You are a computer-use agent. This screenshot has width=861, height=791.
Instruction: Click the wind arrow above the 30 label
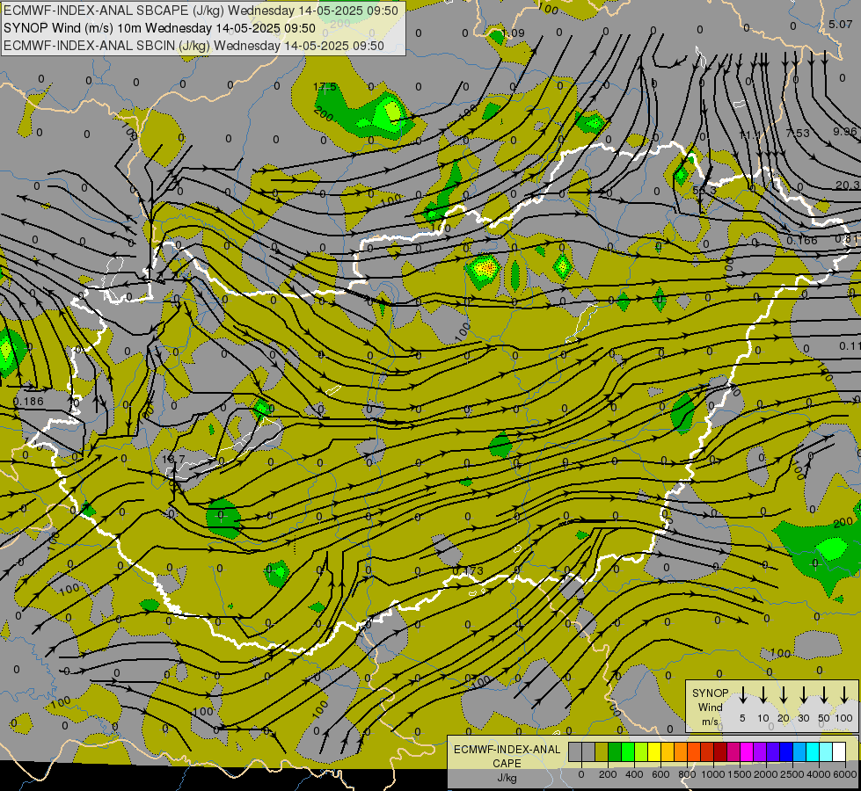click(804, 695)
